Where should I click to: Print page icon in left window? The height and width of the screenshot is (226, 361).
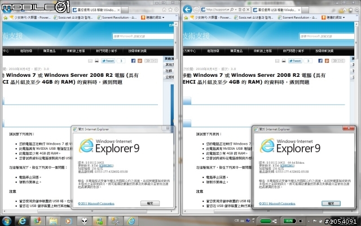coord(96,61)
